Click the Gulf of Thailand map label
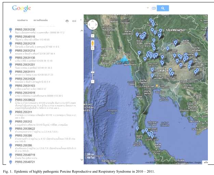 [165, 124]
